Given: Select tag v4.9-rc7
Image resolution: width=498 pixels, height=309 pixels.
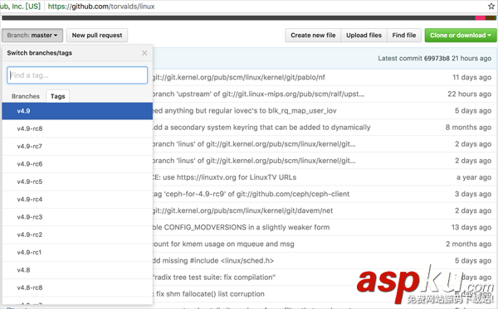Looking at the screenshot, I should [x=77, y=147].
